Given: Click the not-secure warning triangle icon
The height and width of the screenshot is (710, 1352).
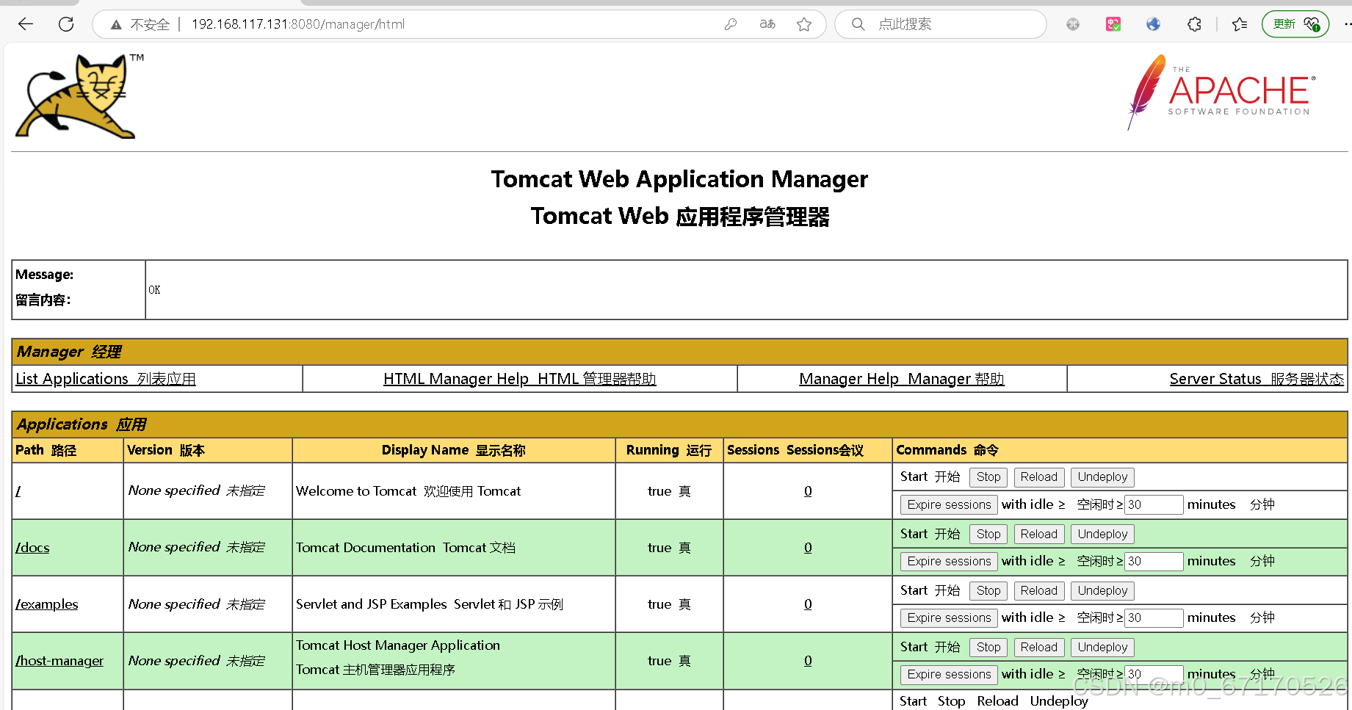Looking at the screenshot, I should [x=116, y=25].
